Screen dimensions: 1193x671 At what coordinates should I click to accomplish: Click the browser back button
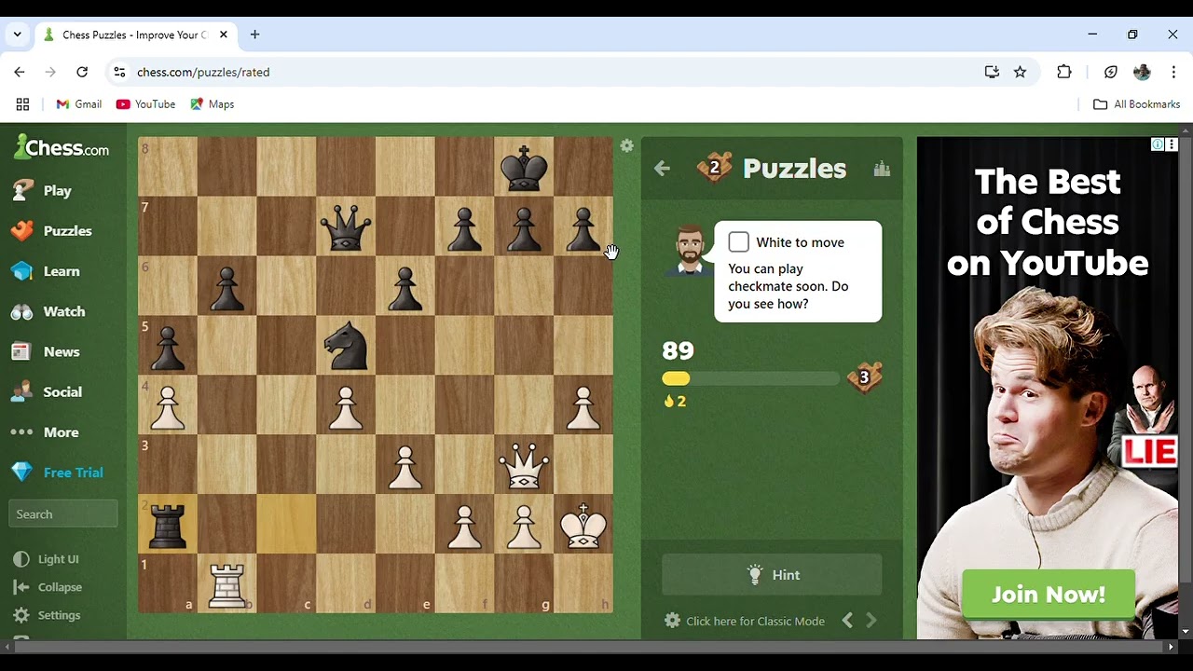pos(20,72)
